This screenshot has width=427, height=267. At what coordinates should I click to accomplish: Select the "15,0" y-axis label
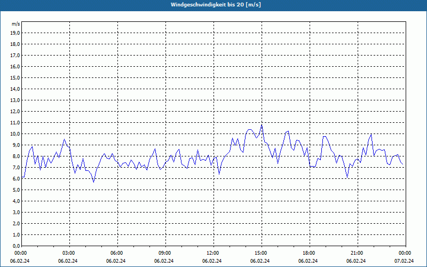click(x=15, y=77)
